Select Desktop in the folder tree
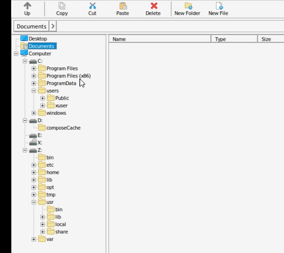The width and height of the screenshot is (284, 253). (x=38, y=39)
